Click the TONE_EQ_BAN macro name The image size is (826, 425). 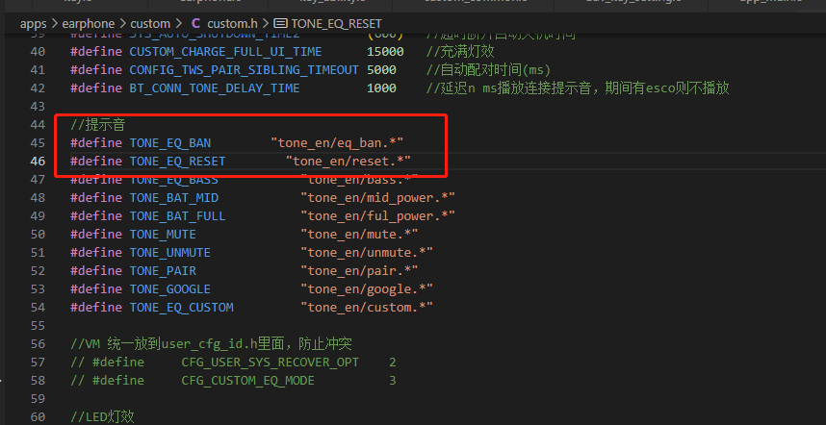[170, 143]
